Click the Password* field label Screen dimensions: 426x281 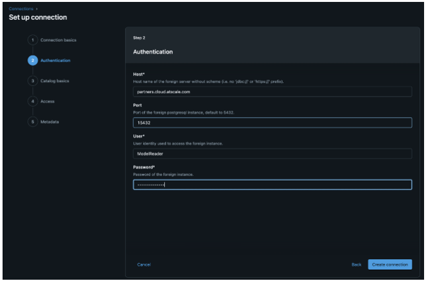(144, 167)
